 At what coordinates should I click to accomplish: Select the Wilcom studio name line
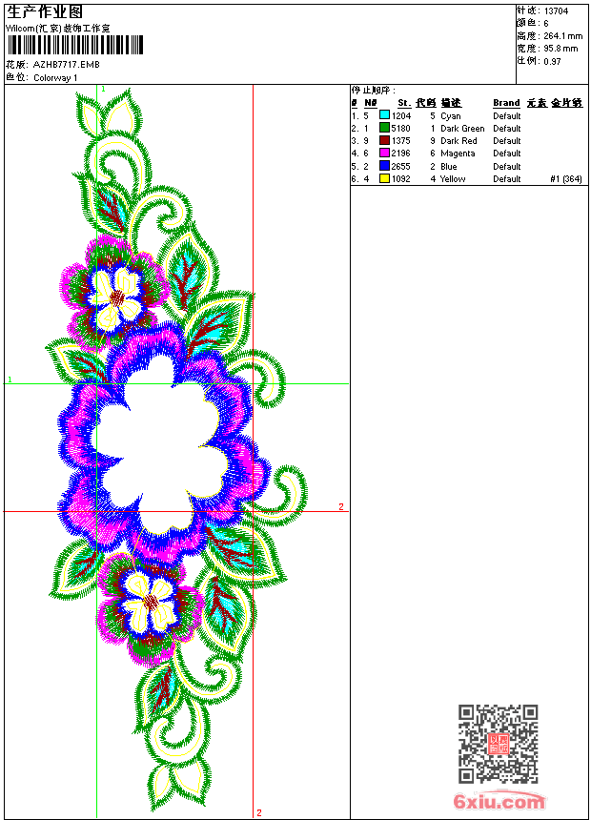(58, 29)
